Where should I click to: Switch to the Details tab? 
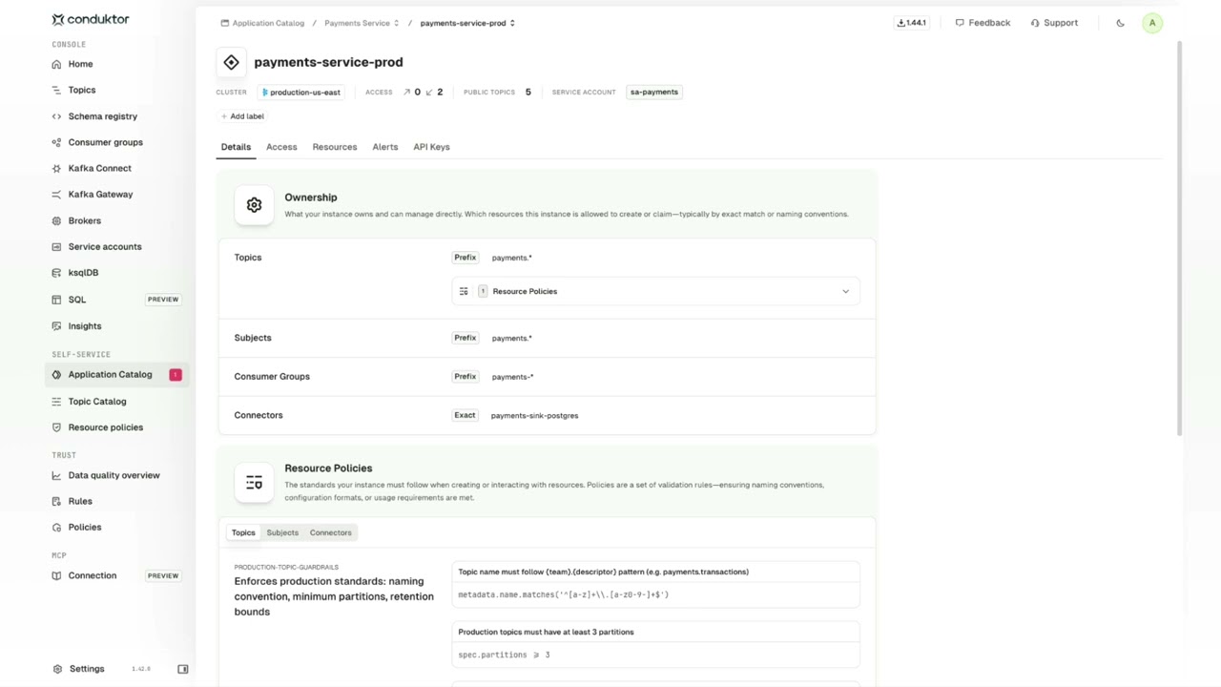click(x=236, y=147)
